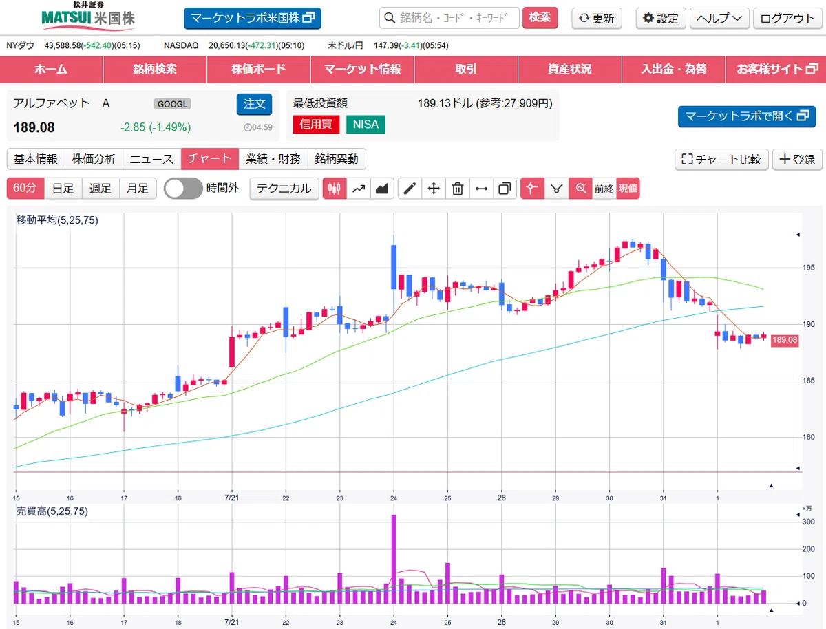Open 入出金・為替 in main navigation
Viewport: 826px width, 629px height.
click(674, 69)
